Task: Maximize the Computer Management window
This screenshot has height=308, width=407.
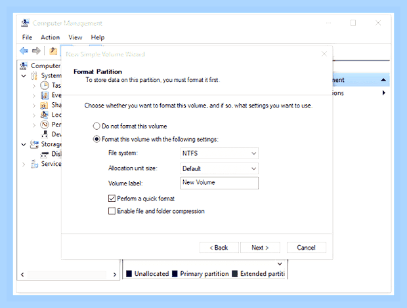Action: (353, 23)
